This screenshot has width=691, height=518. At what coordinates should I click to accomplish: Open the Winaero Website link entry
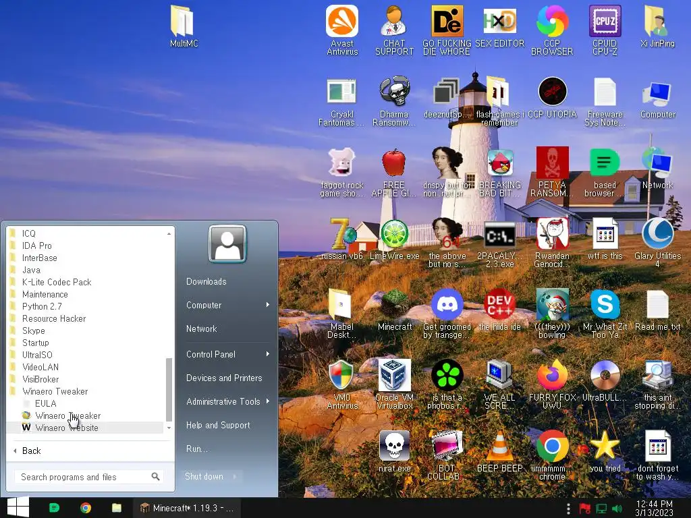[x=67, y=428]
